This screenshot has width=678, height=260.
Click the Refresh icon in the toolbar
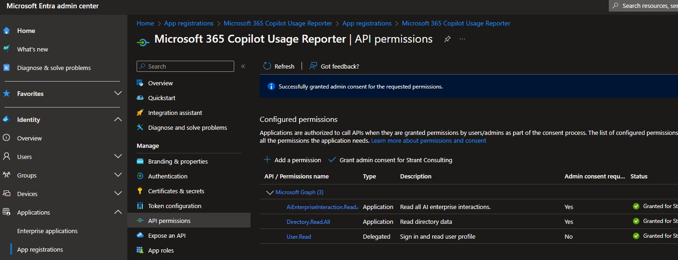(267, 66)
